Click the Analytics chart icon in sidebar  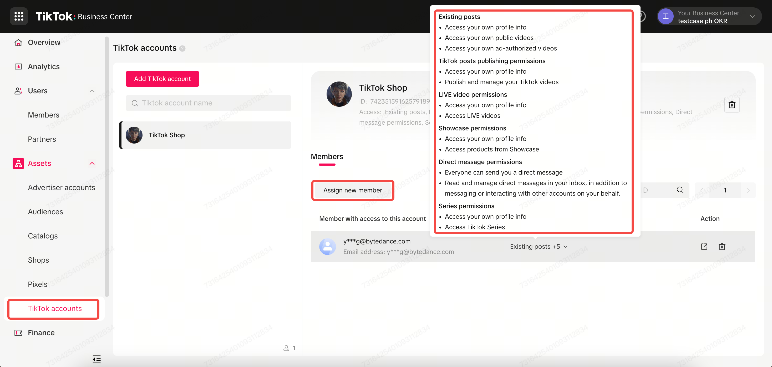point(18,67)
